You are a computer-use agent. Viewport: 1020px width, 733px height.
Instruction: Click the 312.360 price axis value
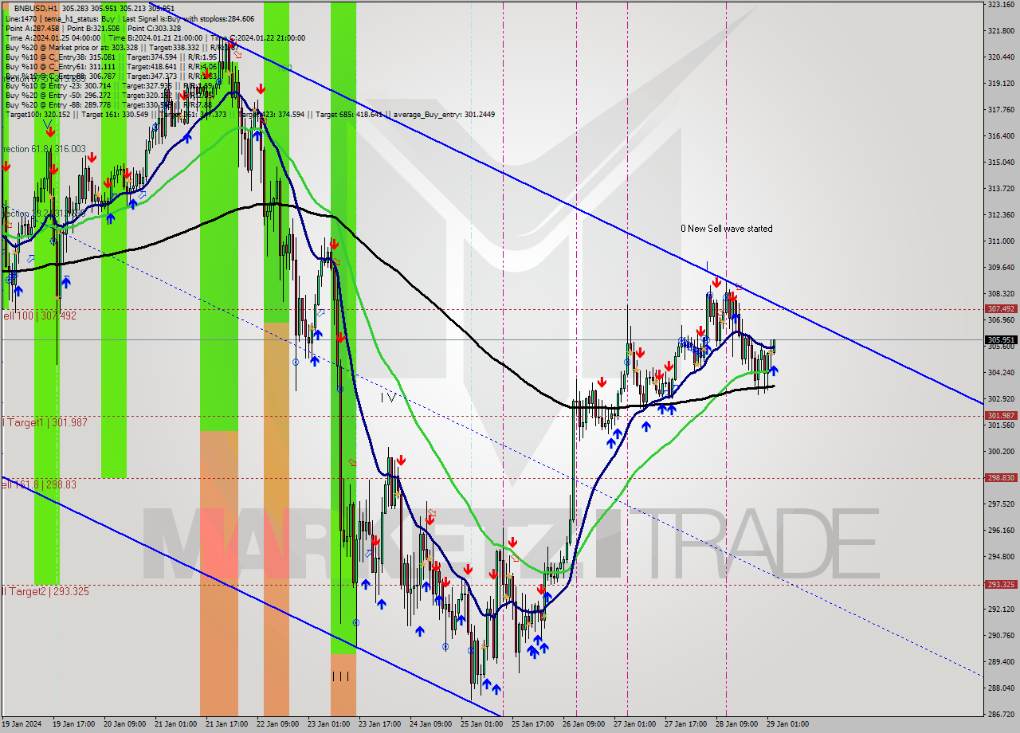pos(1001,215)
